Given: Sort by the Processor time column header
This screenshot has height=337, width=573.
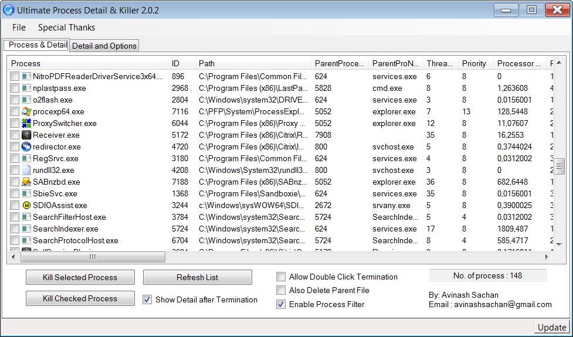Looking at the screenshot, I should (519, 63).
